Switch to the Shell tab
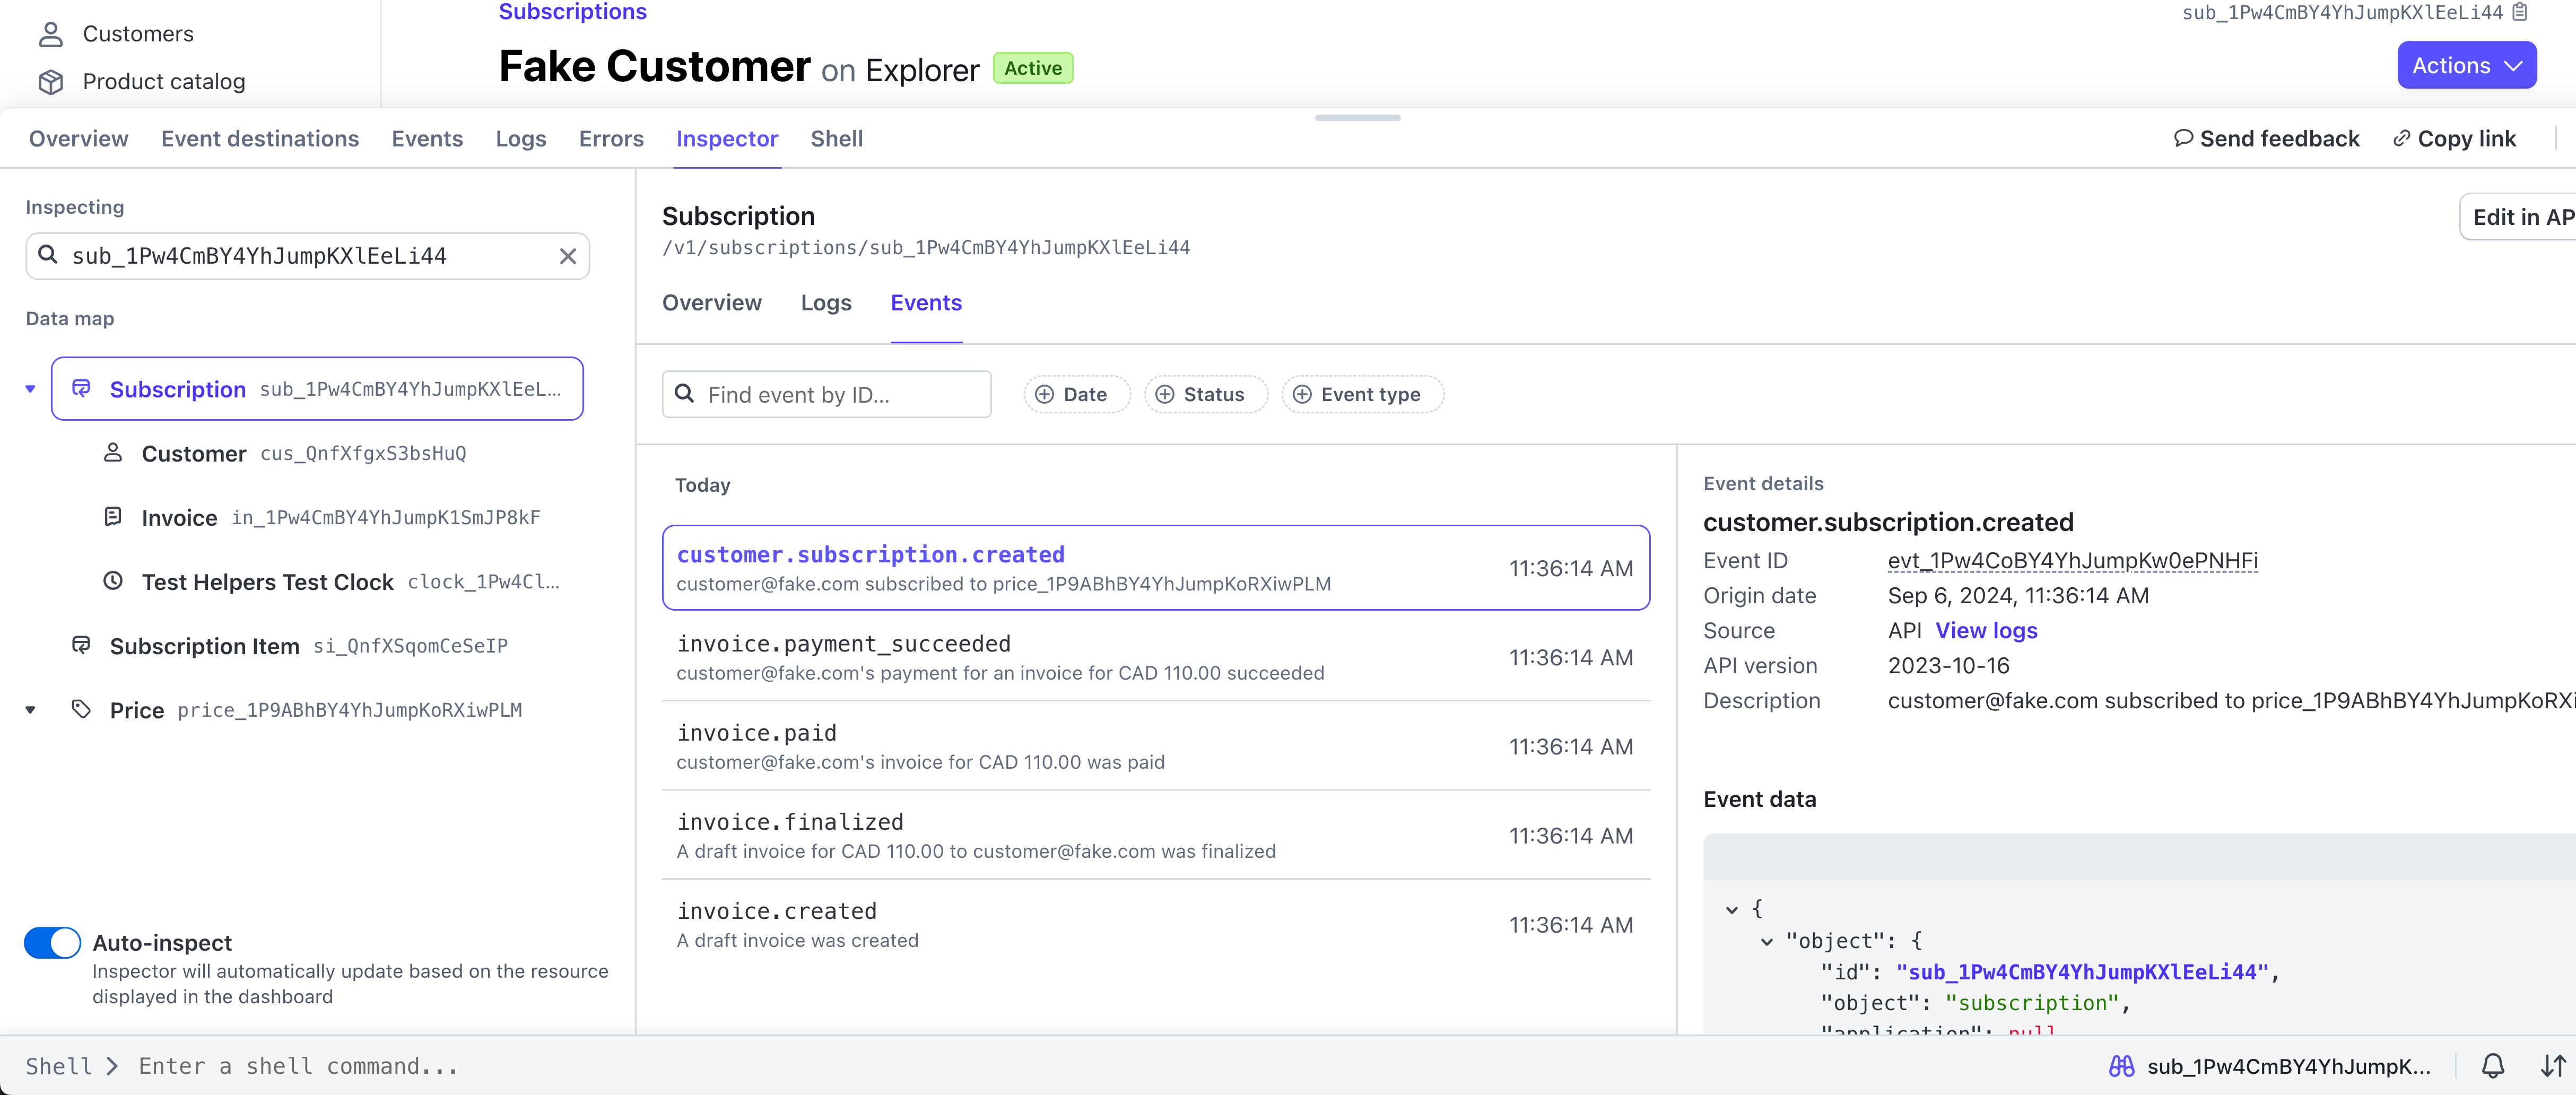2576x1095 pixels. coord(836,139)
